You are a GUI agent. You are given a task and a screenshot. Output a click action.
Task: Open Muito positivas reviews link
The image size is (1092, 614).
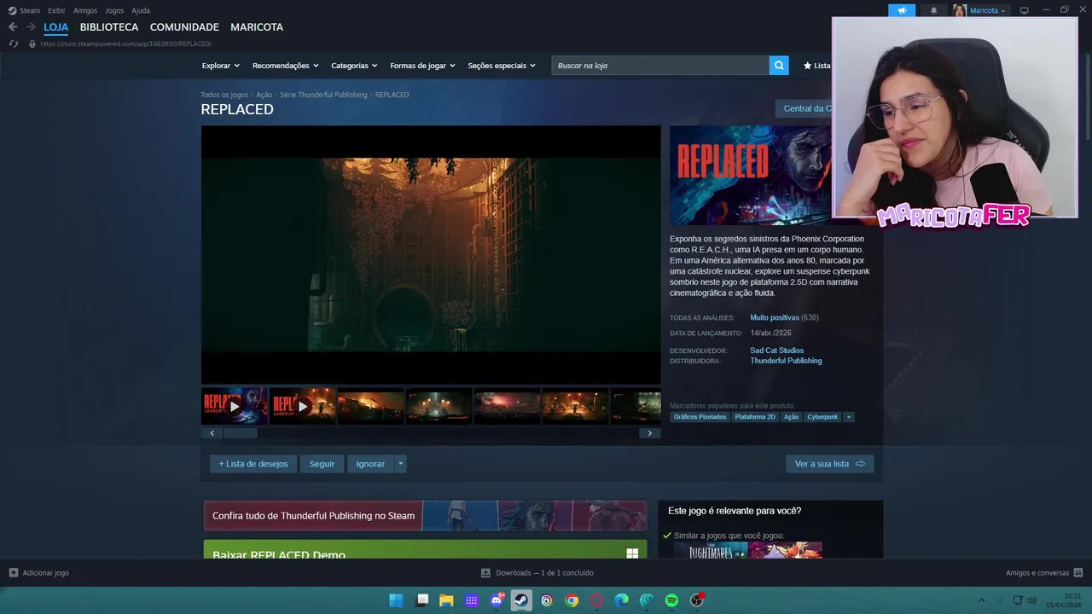[x=775, y=317]
